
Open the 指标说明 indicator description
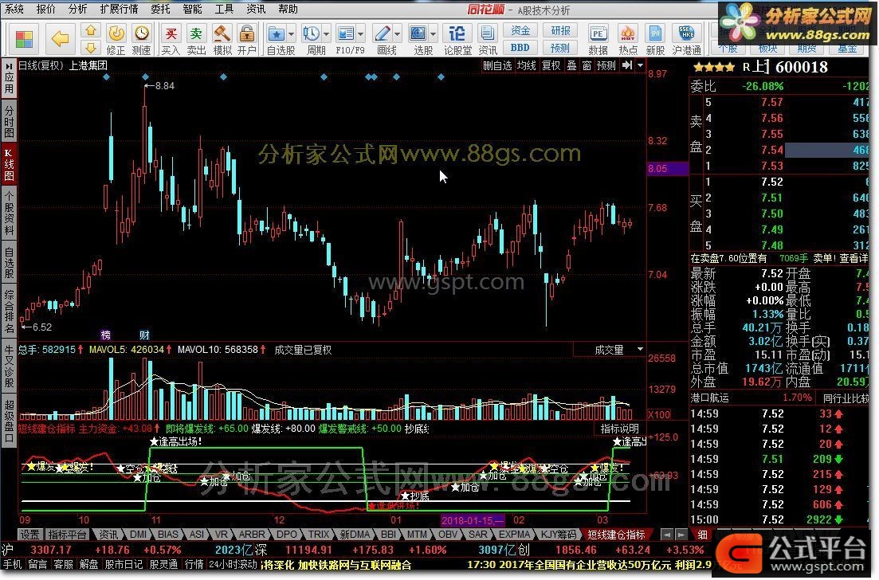(619, 429)
